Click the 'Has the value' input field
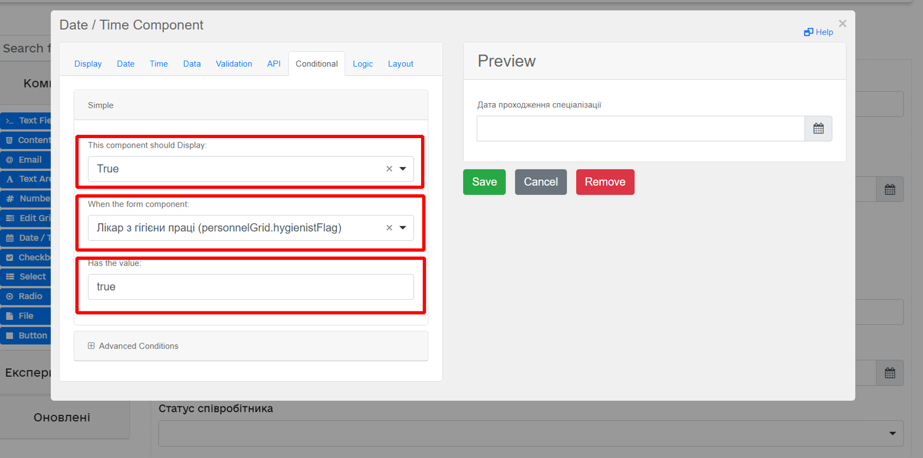 point(250,287)
